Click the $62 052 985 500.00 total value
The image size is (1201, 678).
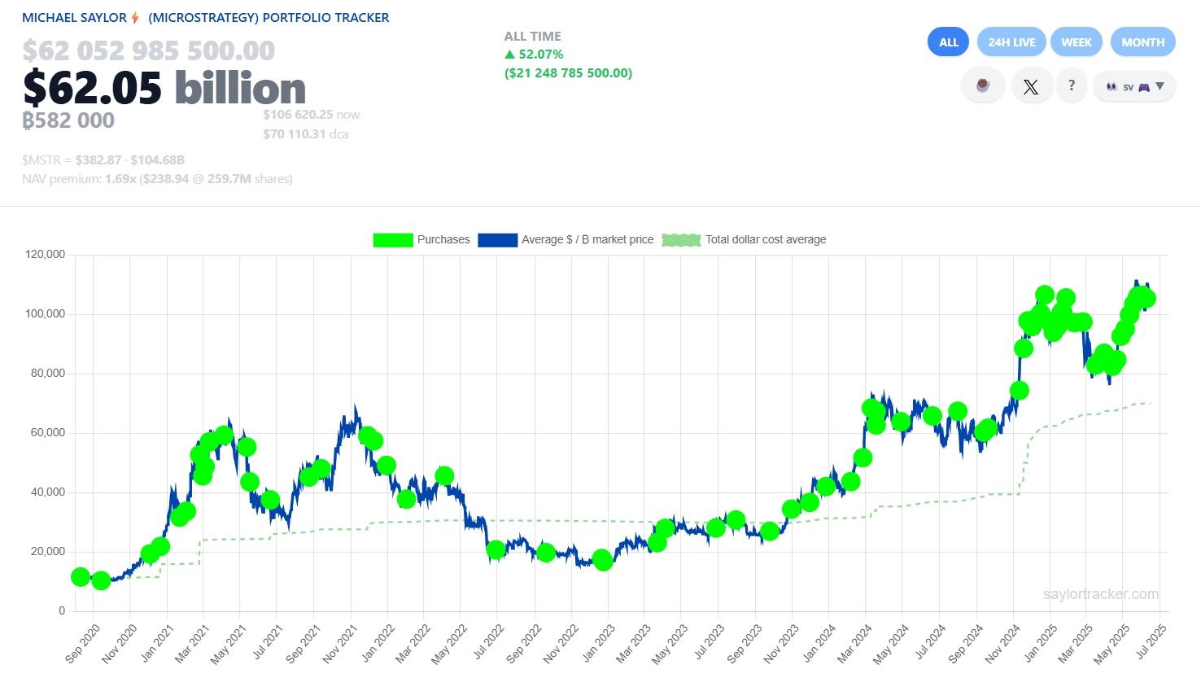(149, 50)
